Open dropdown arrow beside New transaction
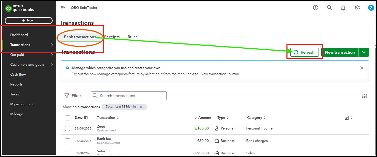 pyautogui.click(x=364, y=52)
